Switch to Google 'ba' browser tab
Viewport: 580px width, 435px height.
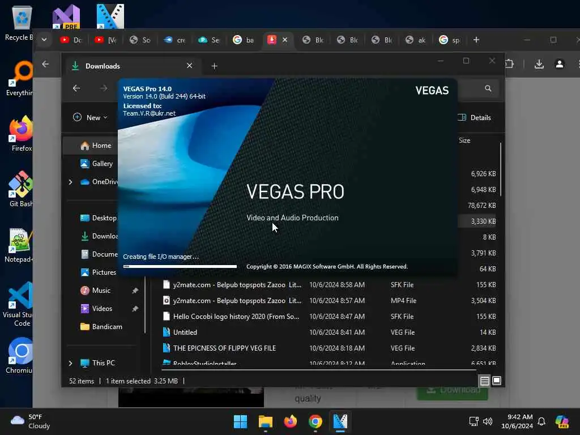point(244,40)
